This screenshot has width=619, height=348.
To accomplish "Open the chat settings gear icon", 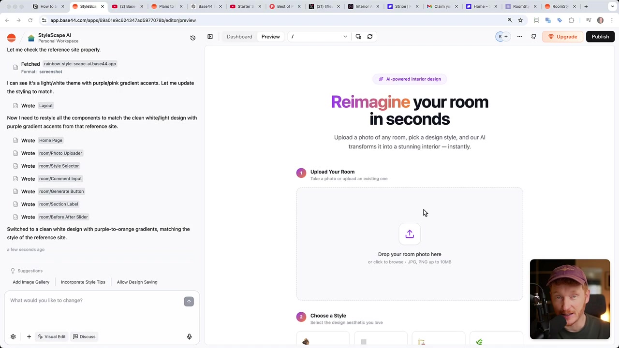I will [13, 336].
